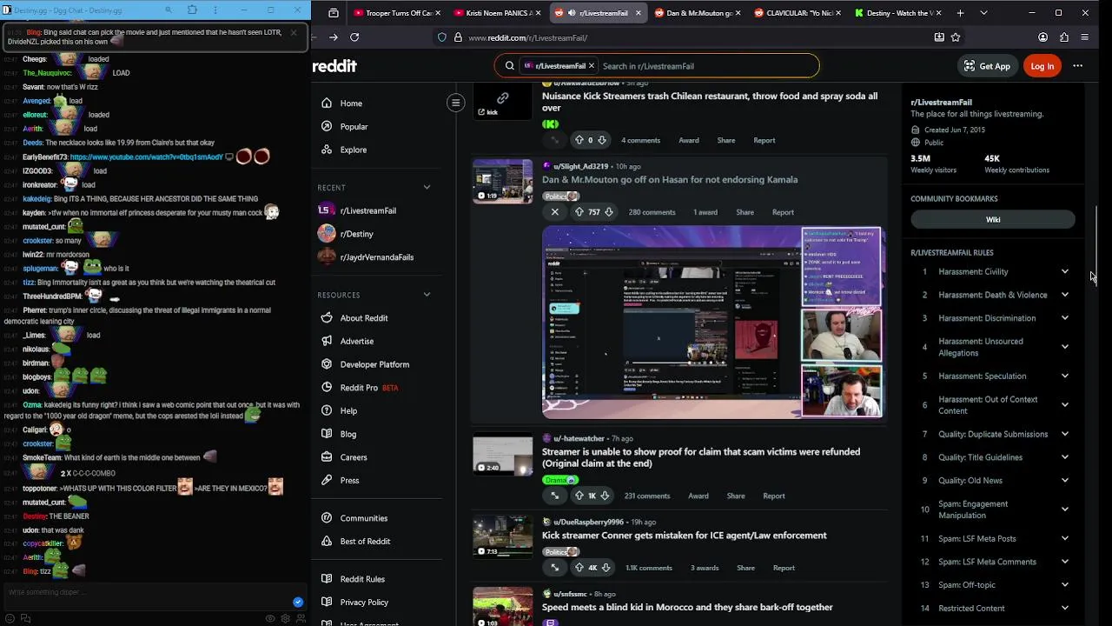Switch to Trooper Turns Off Cam tab
This screenshot has width=1112, height=626.
click(398, 13)
